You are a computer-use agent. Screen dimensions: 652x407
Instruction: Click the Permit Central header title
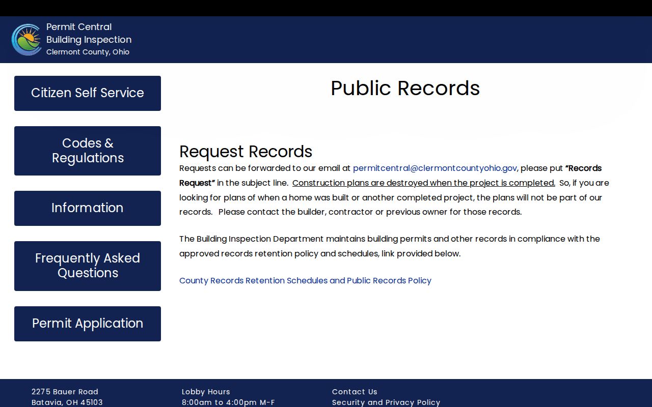pyautogui.click(x=79, y=27)
